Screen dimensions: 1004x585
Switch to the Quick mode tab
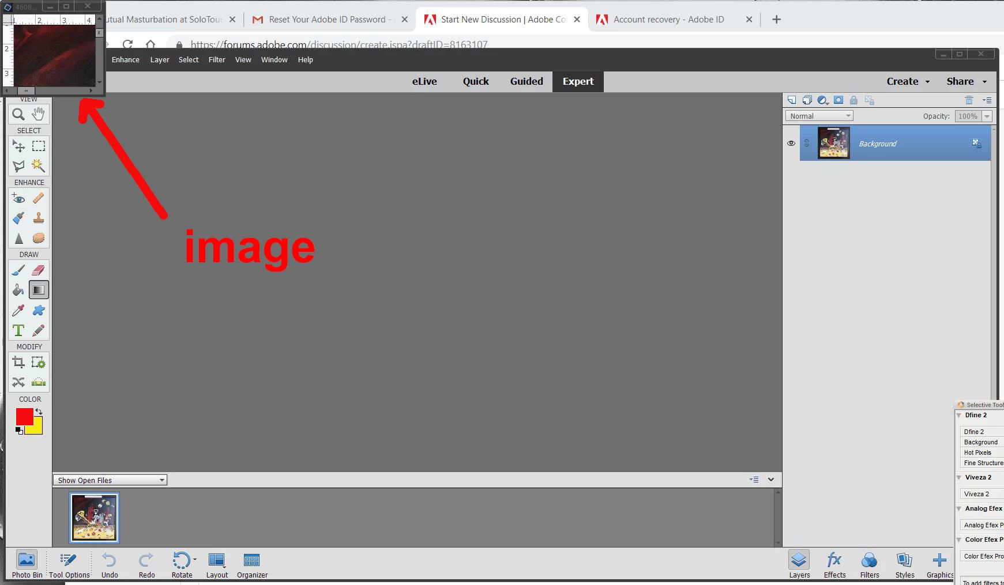click(x=476, y=81)
